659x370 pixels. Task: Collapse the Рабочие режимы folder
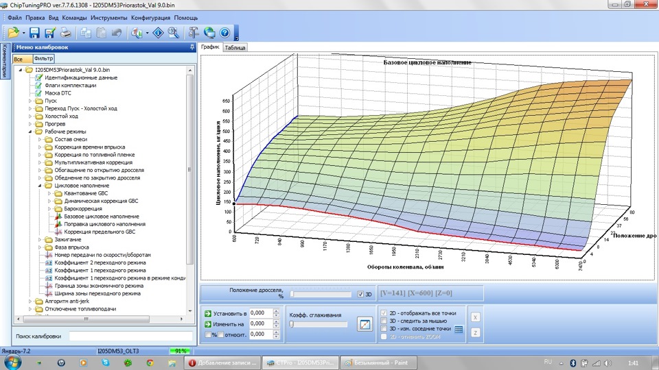pyautogui.click(x=30, y=132)
